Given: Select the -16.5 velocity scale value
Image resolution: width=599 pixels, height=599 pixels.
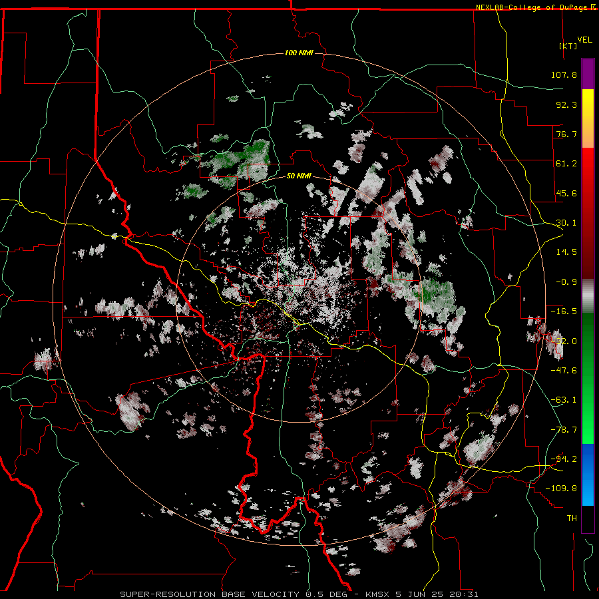Looking at the screenshot, I should point(564,311).
